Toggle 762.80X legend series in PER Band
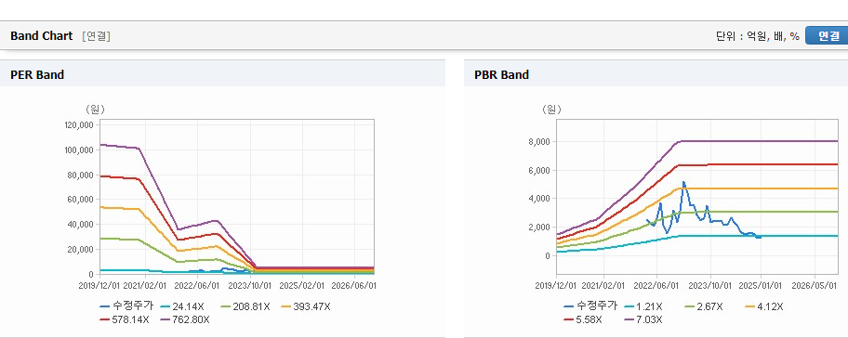 (x=184, y=319)
